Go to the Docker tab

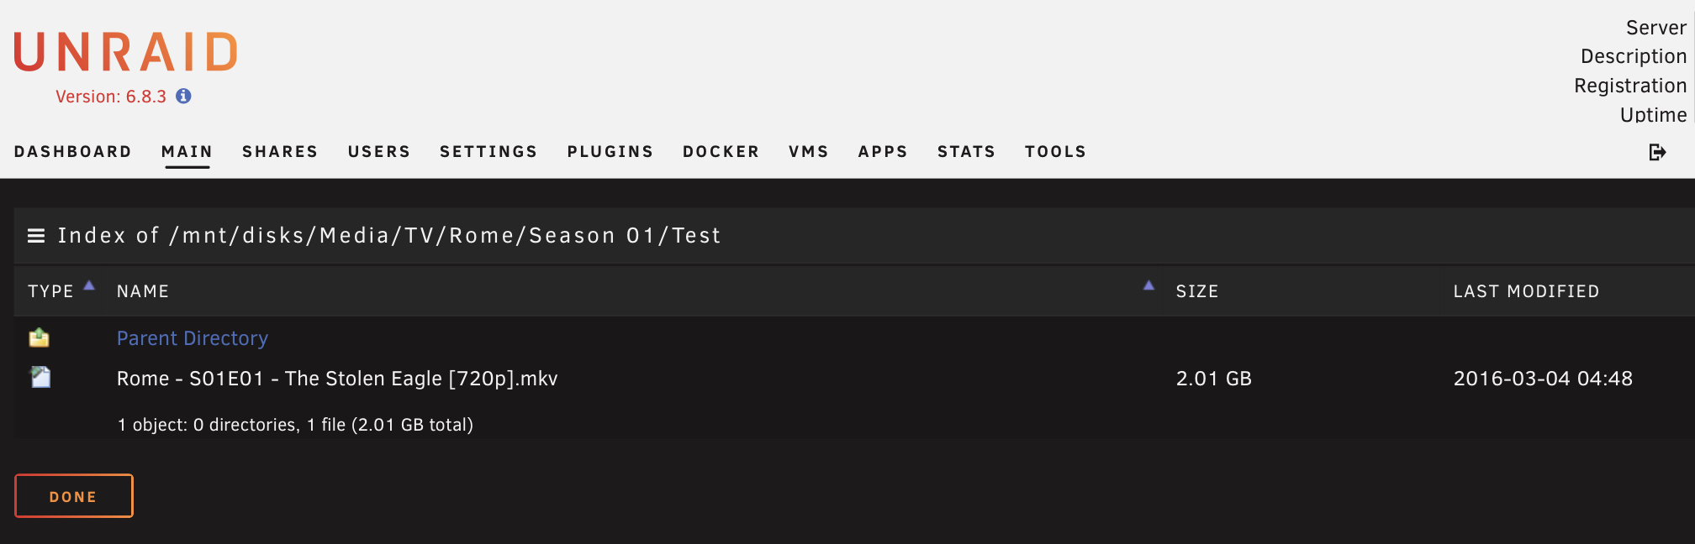[x=721, y=152]
